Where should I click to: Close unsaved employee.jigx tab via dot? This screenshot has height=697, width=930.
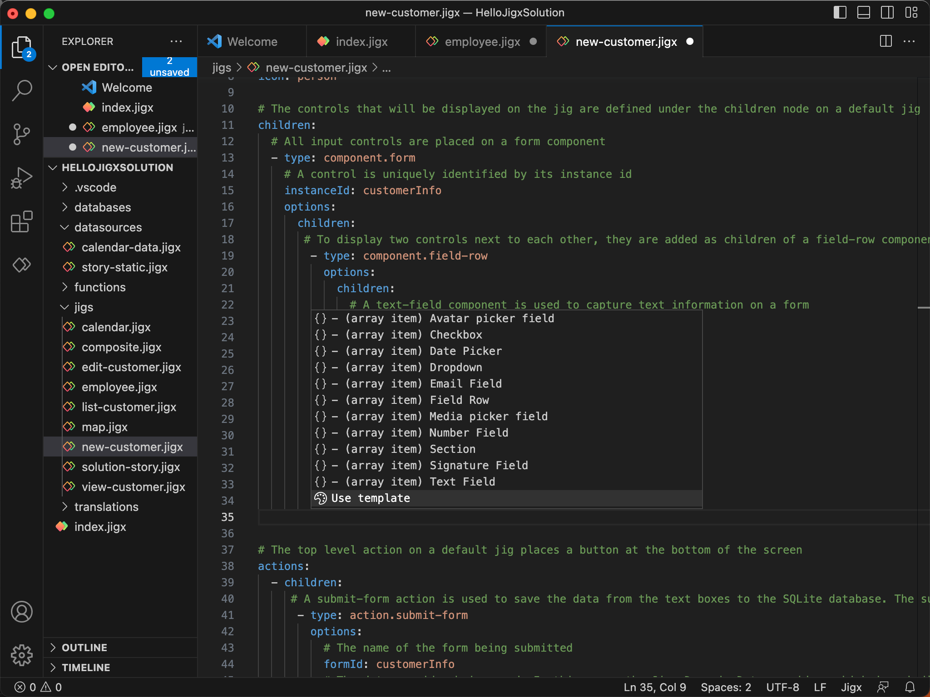pos(533,41)
